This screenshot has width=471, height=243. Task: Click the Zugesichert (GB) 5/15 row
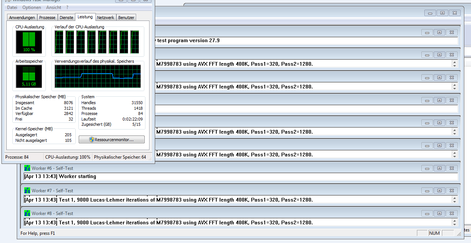[x=112, y=124]
